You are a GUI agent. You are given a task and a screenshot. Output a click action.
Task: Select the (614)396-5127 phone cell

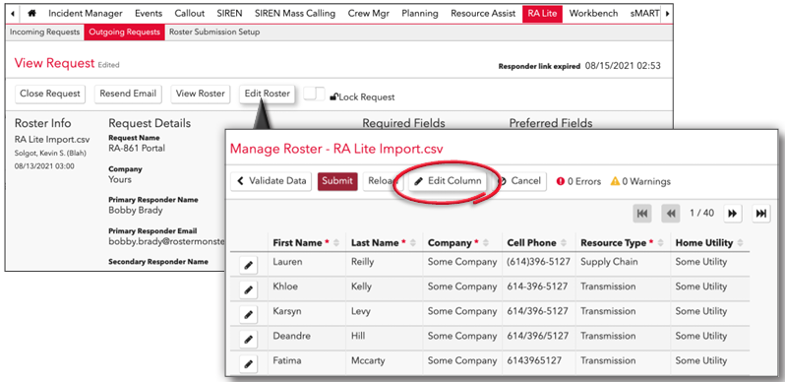click(539, 262)
